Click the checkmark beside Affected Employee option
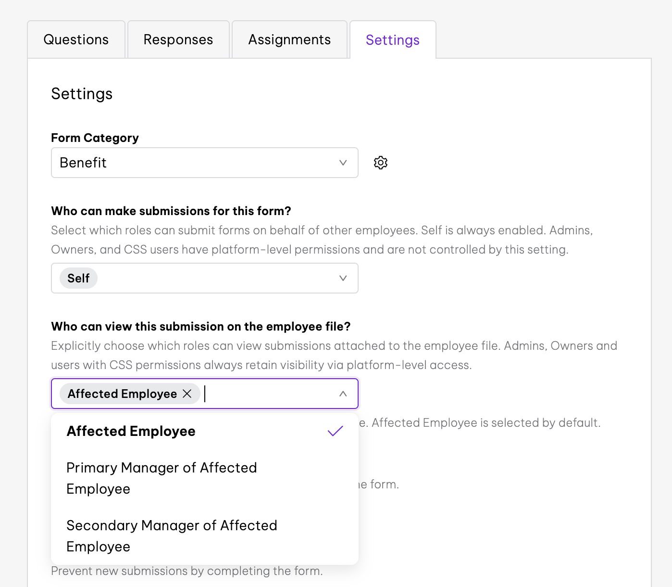Screen dimensions: 672x587 click(335, 431)
